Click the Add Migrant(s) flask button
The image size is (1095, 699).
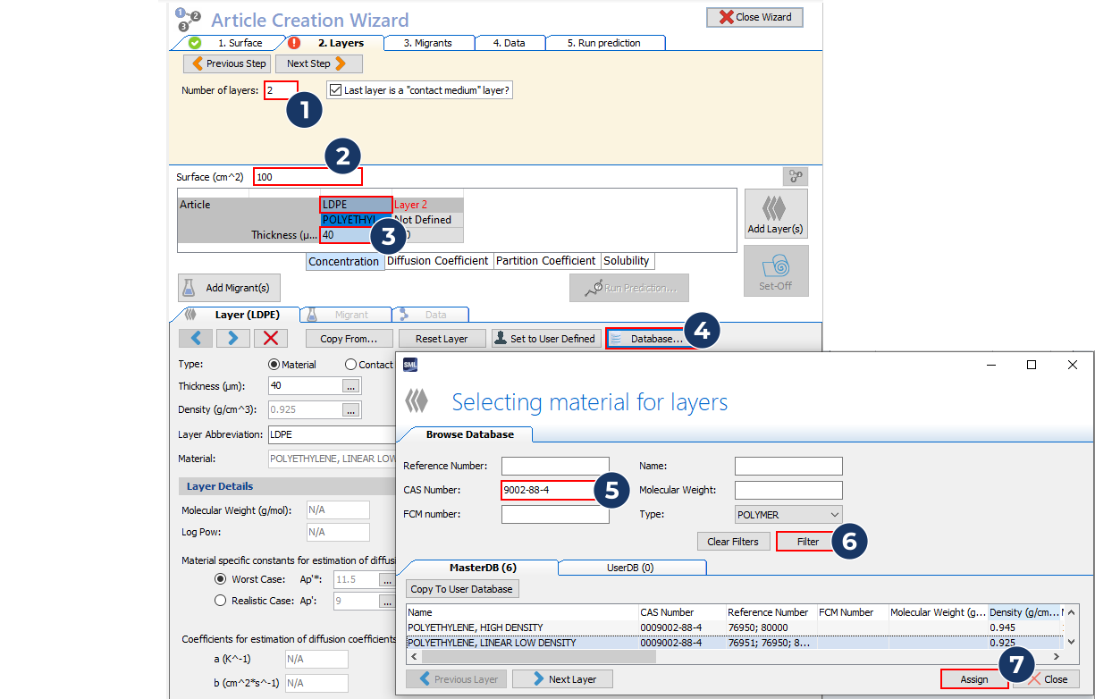(229, 288)
